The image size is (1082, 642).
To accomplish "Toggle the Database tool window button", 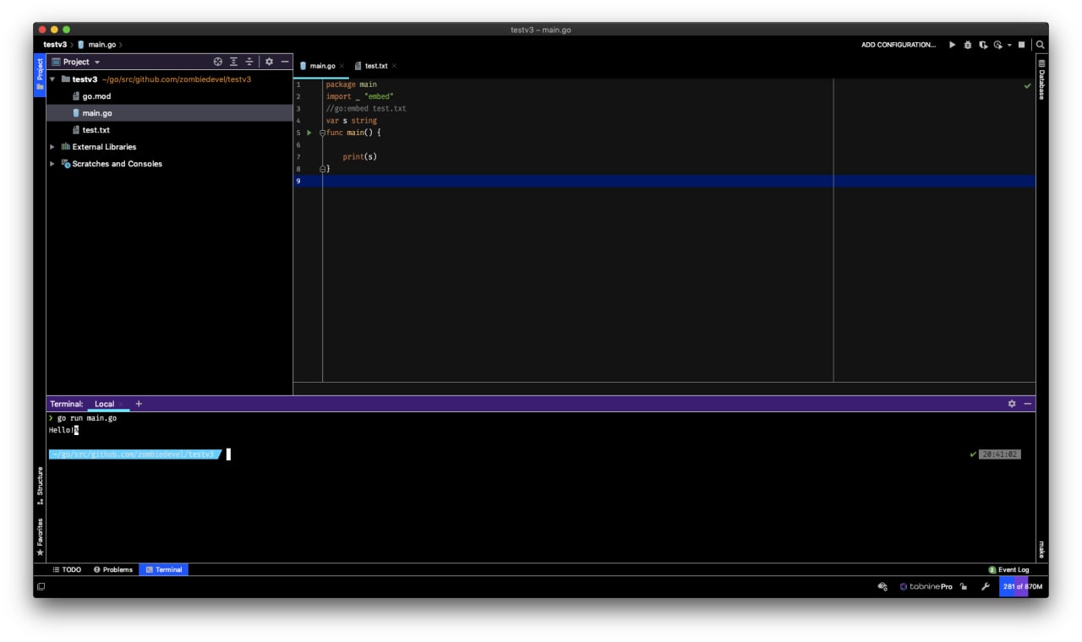I will tap(1041, 80).
